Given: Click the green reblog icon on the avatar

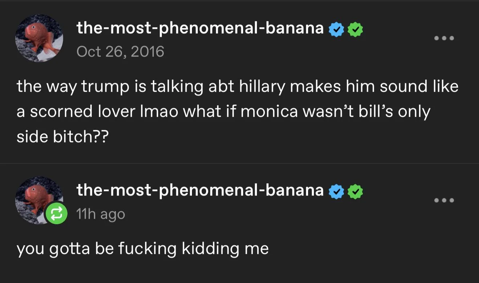Looking at the screenshot, I should [x=56, y=214].
